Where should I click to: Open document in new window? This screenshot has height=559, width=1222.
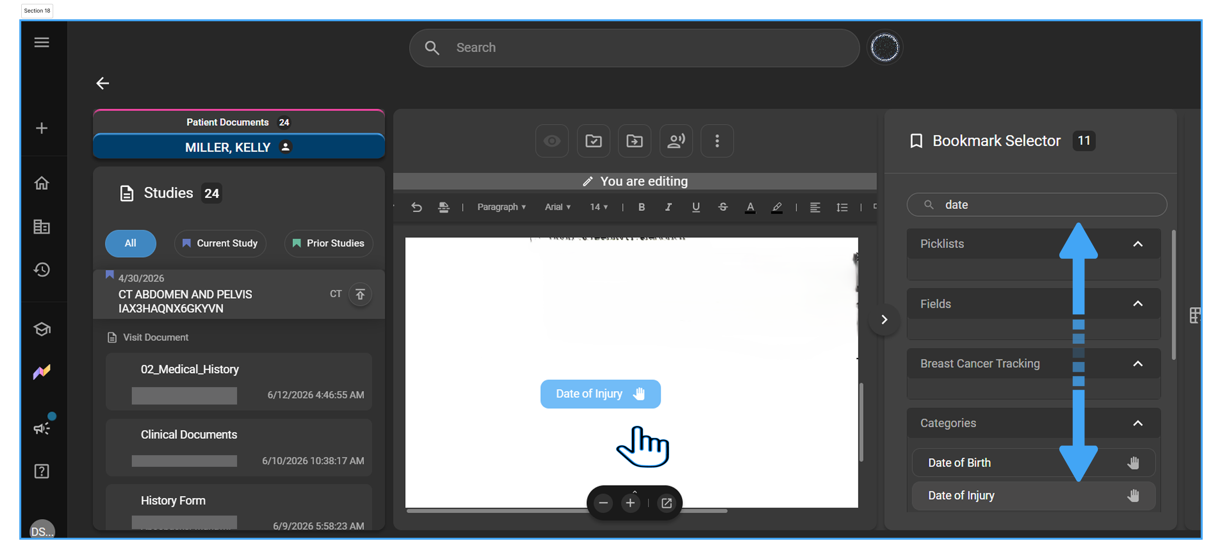coord(666,503)
